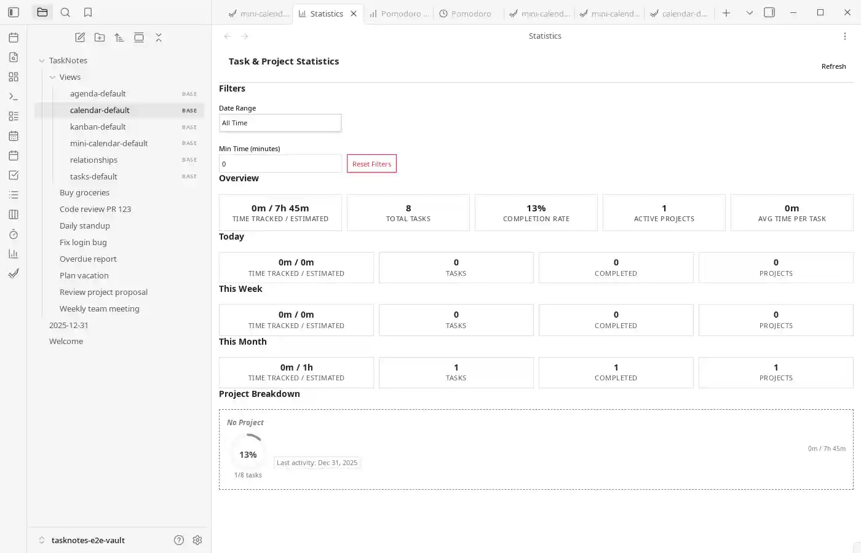Viewport: 861px width, 553px height.
Task: Open the Date Range All Time dropdown
Action: point(280,123)
